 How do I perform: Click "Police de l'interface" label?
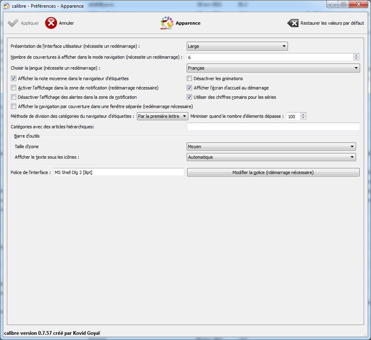click(x=30, y=172)
